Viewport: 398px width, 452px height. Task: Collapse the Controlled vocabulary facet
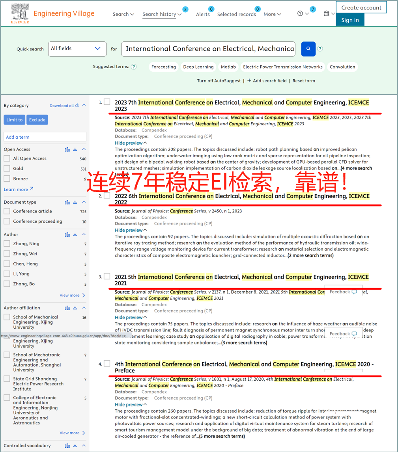84,445
